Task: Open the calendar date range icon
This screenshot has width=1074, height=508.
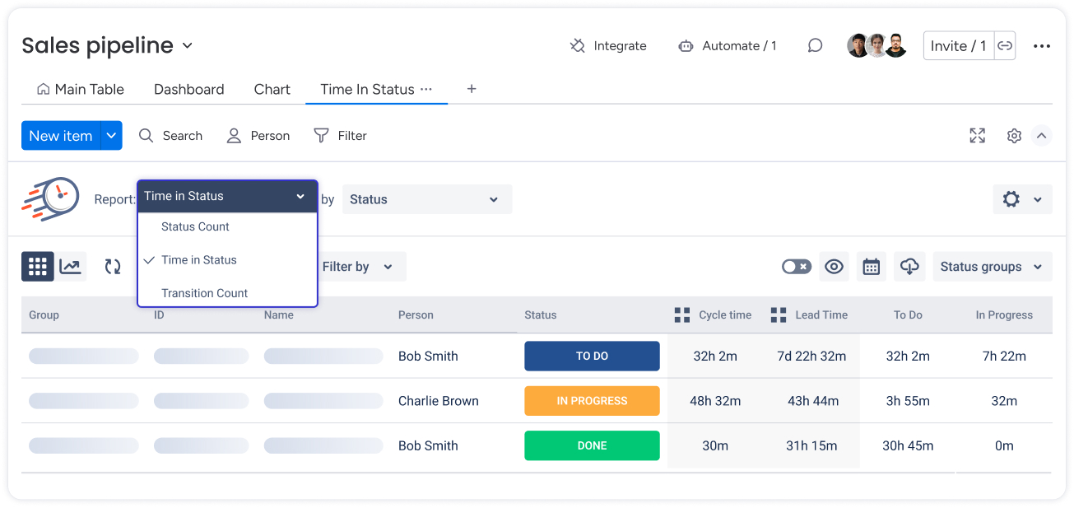Action: [x=871, y=267]
